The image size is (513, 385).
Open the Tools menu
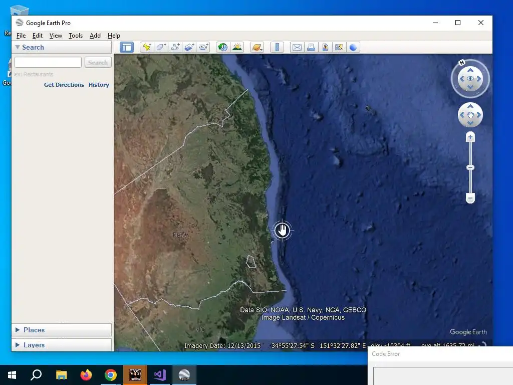point(76,36)
